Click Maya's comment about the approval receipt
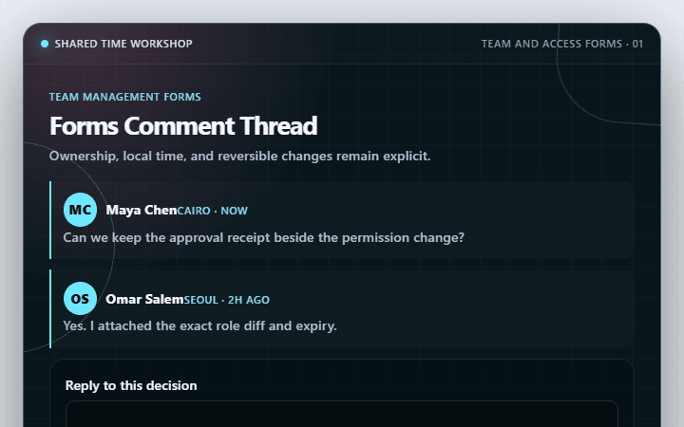 [x=263, y=238]
